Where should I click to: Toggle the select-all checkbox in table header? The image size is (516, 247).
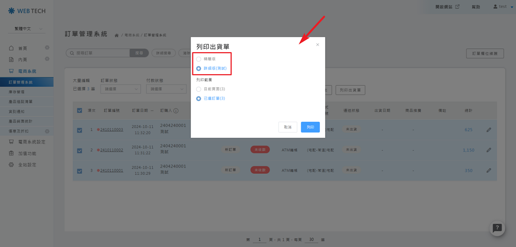pyautogui.click(x=79, y=110)
